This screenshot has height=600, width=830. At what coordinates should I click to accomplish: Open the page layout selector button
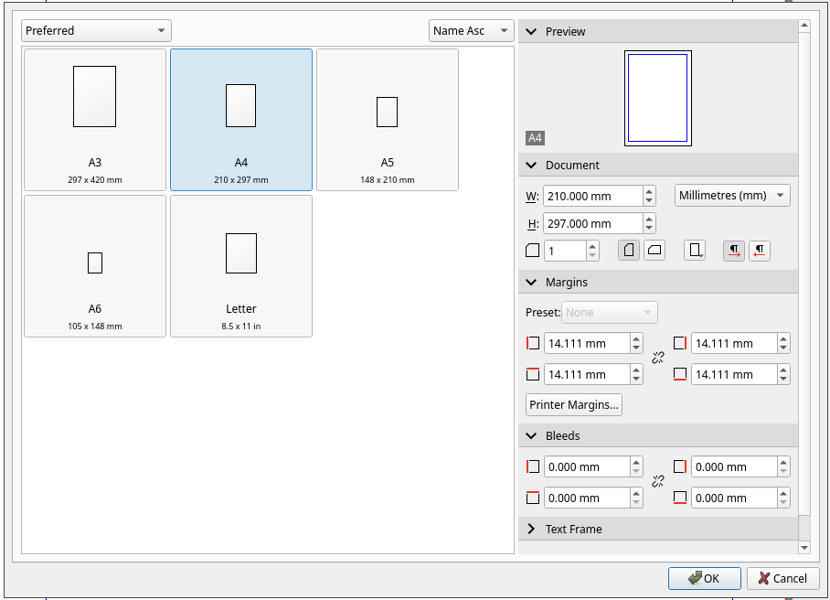point(696,251)
